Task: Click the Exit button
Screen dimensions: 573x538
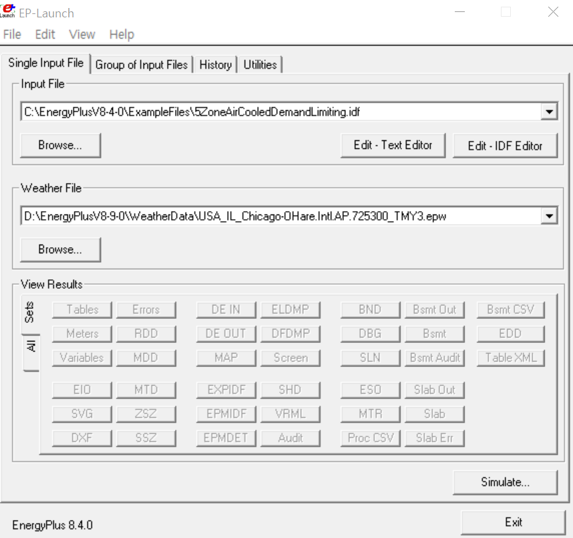Action: (x=513, y=522)
